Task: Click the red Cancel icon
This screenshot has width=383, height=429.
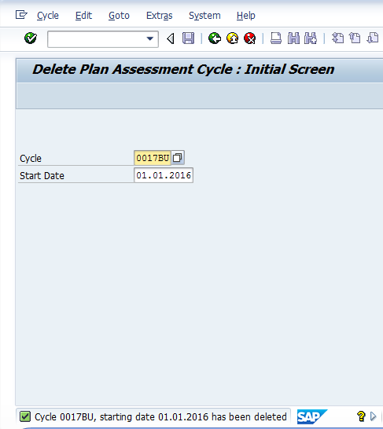Action: [x=249, y=38]
